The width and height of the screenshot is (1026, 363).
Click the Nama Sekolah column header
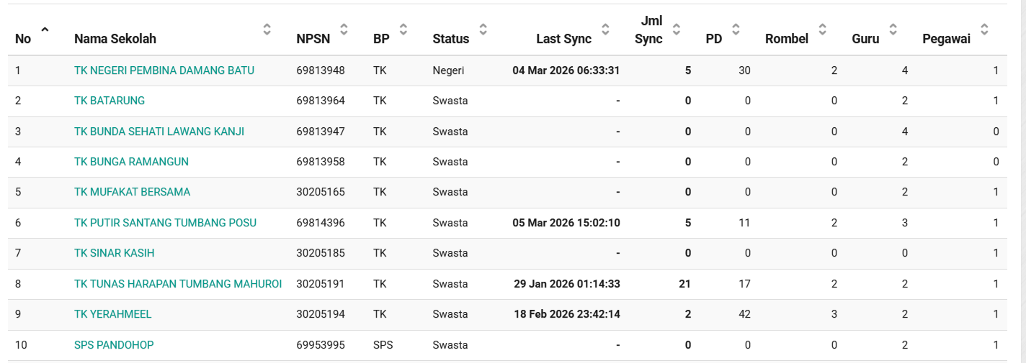[x=115, y=39]
